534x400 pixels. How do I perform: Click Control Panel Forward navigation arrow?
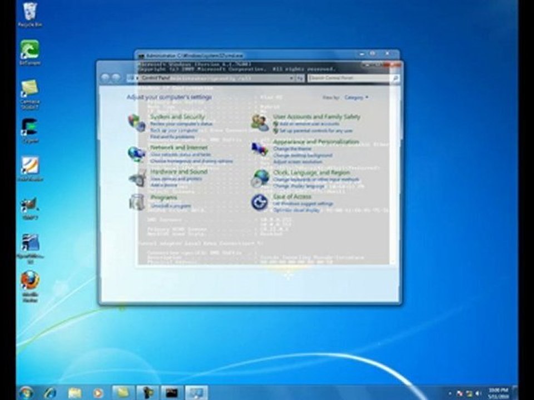tap(116, 78)
